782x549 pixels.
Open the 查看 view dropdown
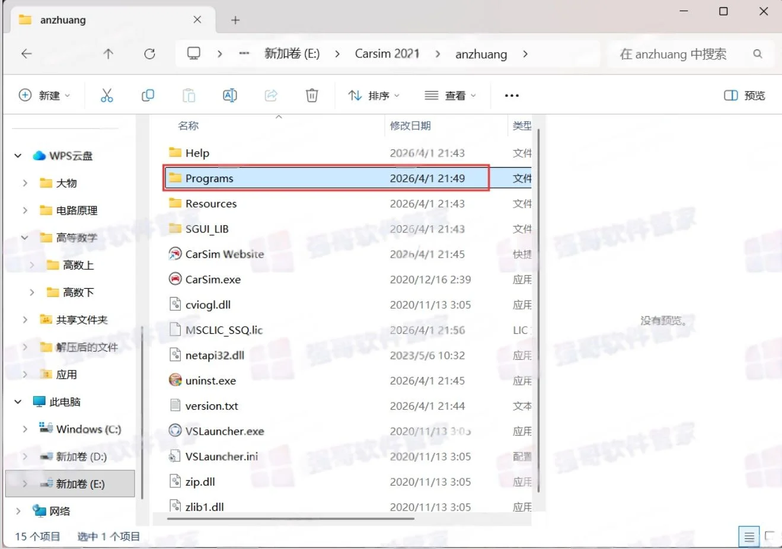point(451,95)
